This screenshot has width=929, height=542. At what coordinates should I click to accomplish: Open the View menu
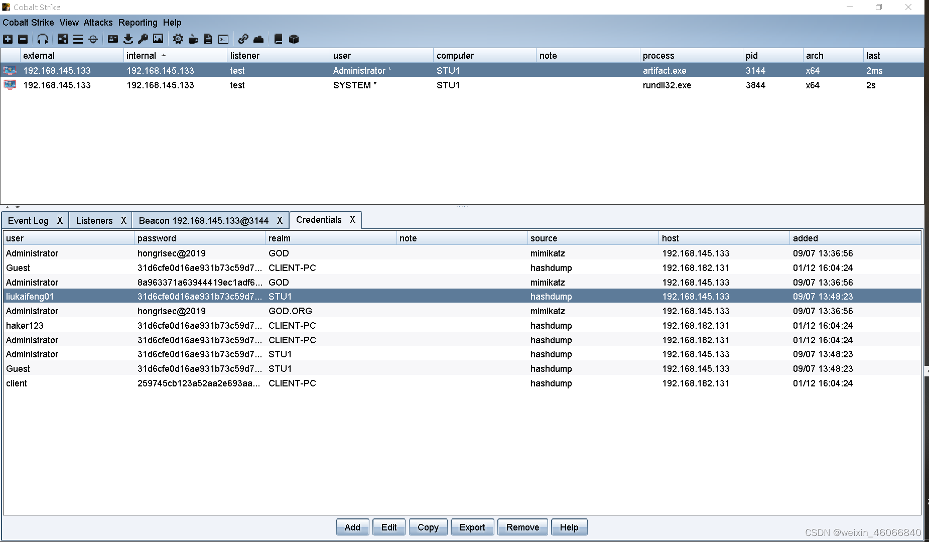69,23
